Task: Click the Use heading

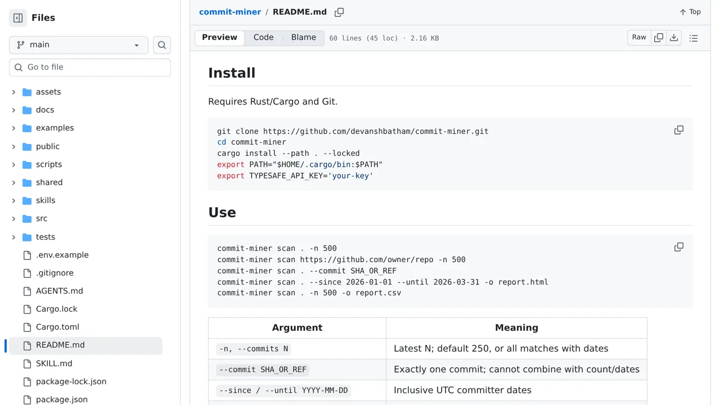Action: tap(222, 213)
